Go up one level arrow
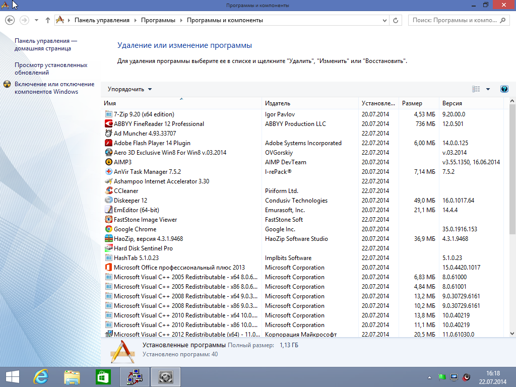 48,20
